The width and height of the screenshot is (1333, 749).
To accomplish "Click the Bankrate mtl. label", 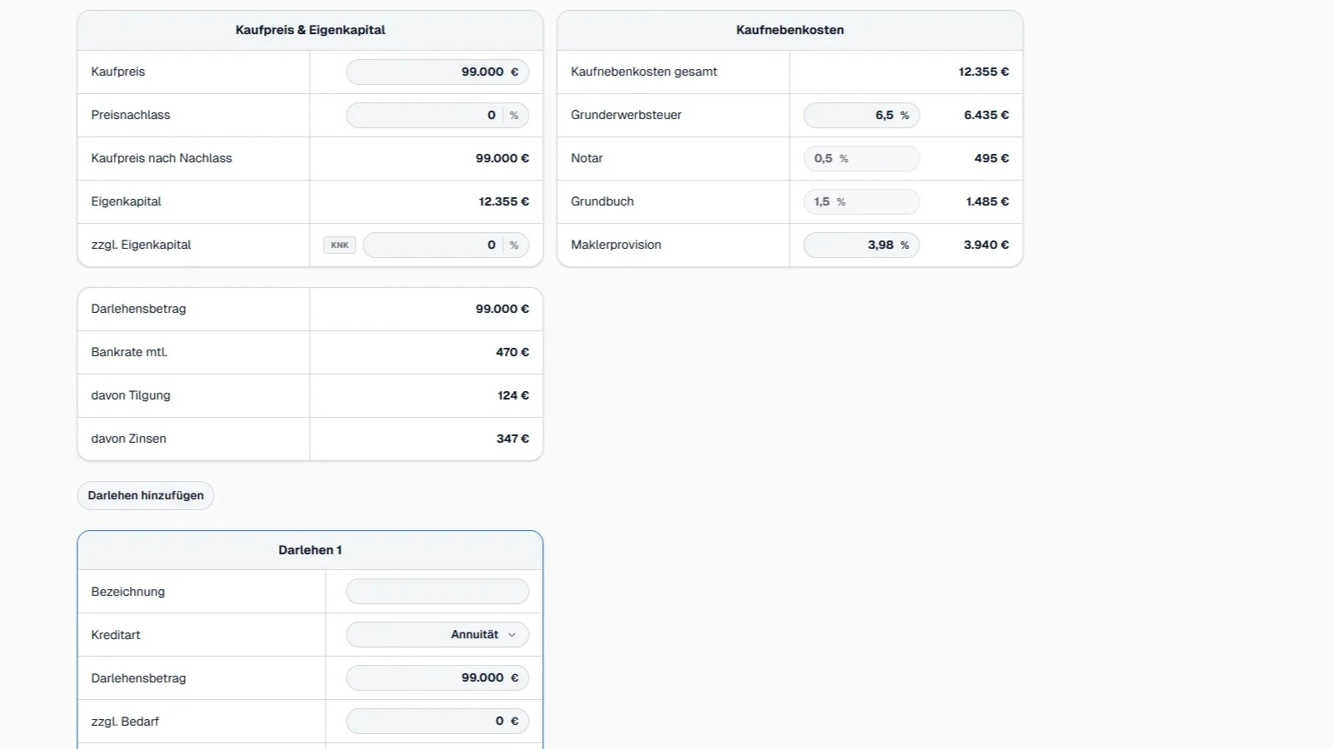I will (129, 352).
